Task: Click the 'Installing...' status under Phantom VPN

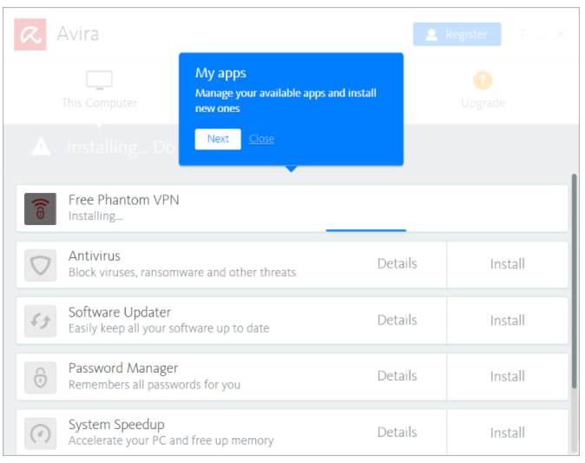Action: pyautogui.click(x=95, y=216)
